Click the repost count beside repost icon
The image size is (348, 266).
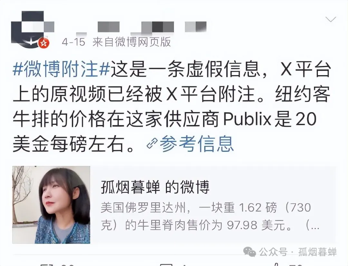(67, 264)
